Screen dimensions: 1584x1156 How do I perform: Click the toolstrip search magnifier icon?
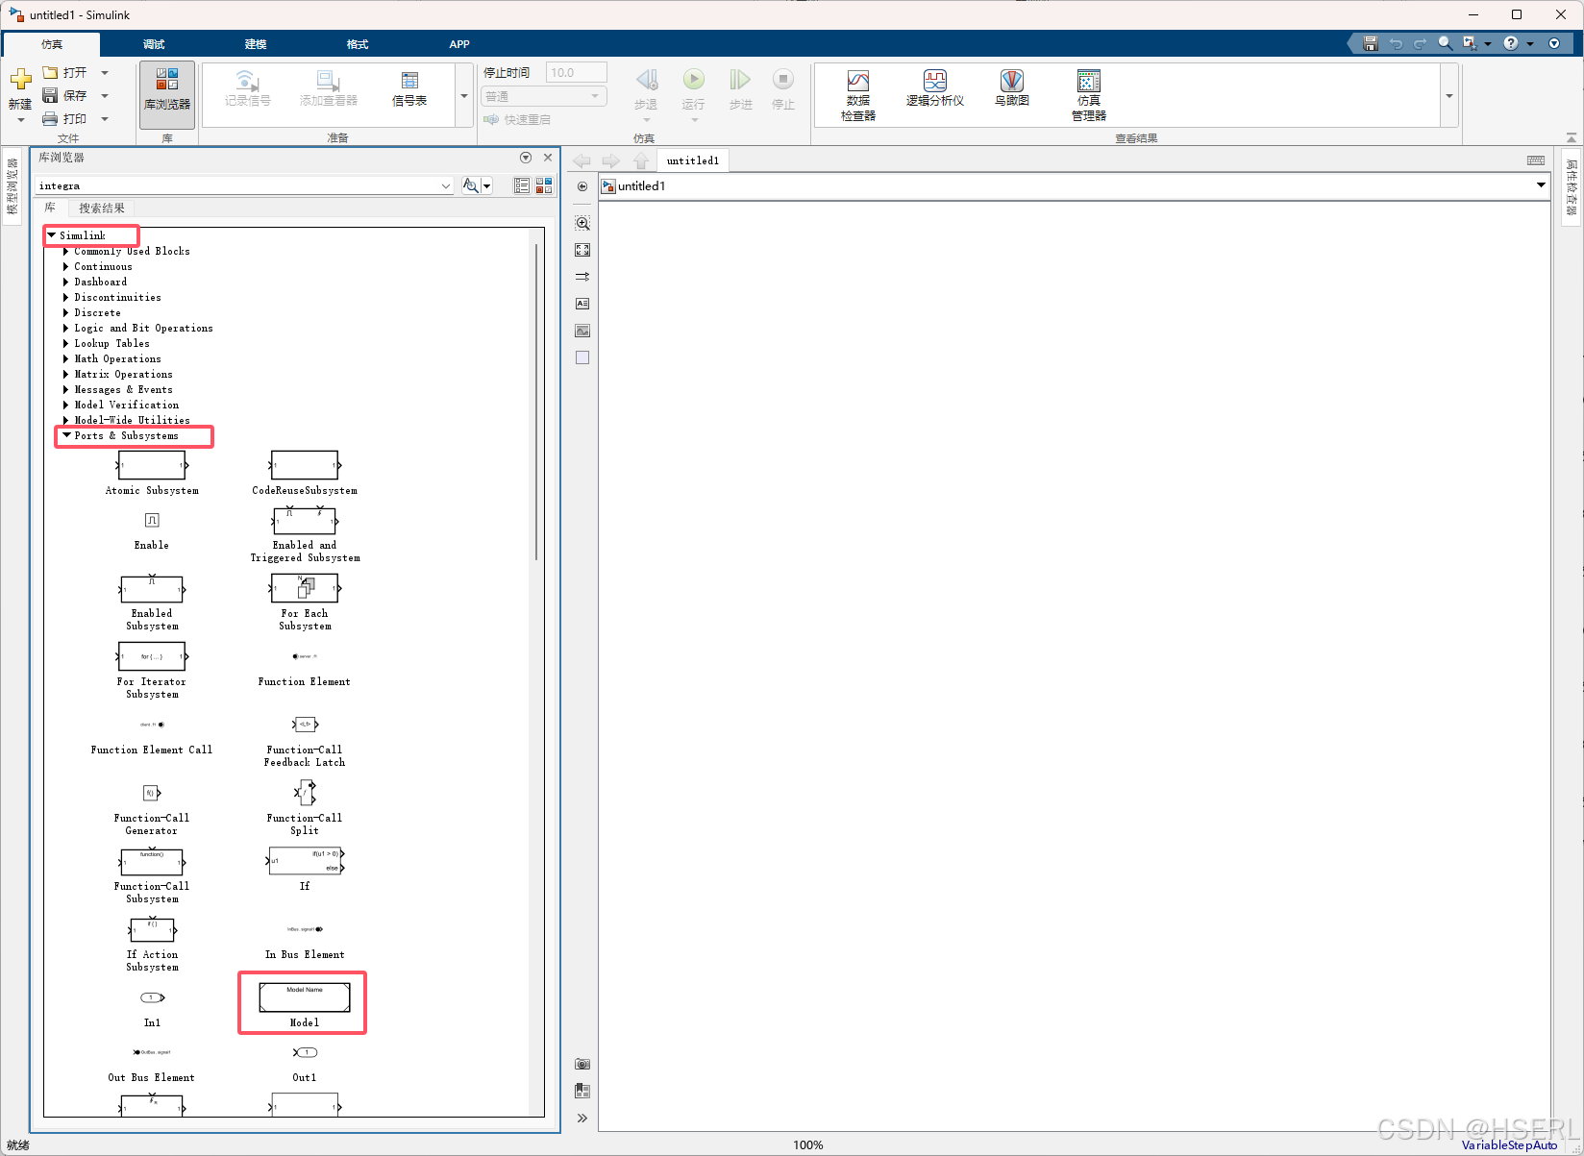pyautogui.click(x=1445, y=43)
